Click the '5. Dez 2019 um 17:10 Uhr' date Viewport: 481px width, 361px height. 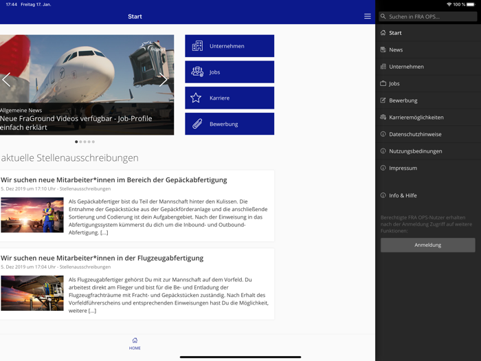[x=28, y=189]
